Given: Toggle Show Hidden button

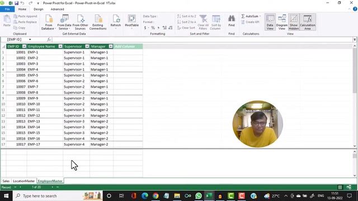Looking at the screenshot, I should (x=294, y=22).
